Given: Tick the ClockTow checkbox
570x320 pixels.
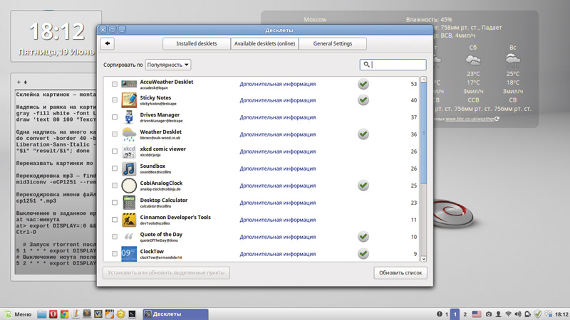Looking at the screenshot, I should [115, 254].
